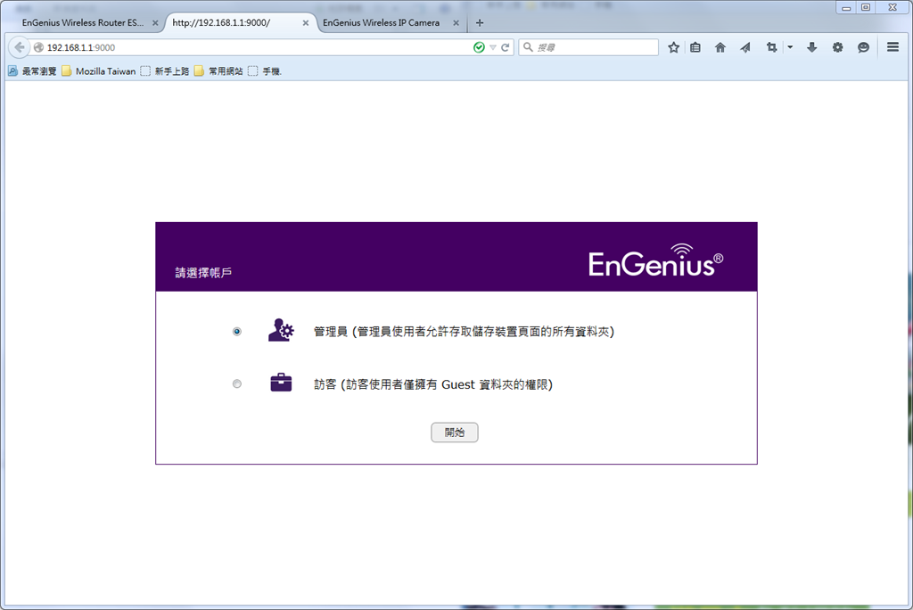The image size is (913, 610).
Task: Click the 管理員 description text
Action: (464, 332)
